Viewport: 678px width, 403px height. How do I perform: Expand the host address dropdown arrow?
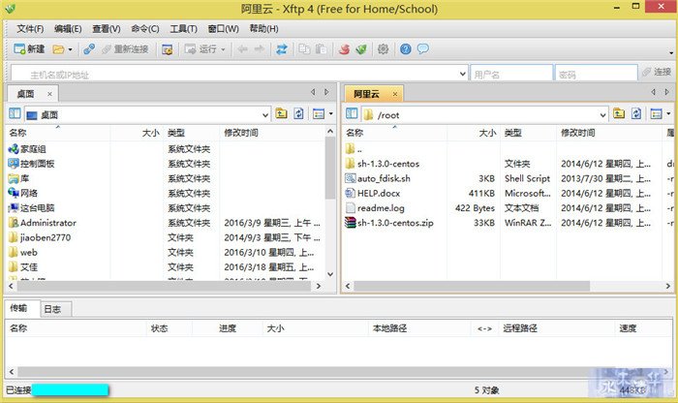click(x=462, y=74)
